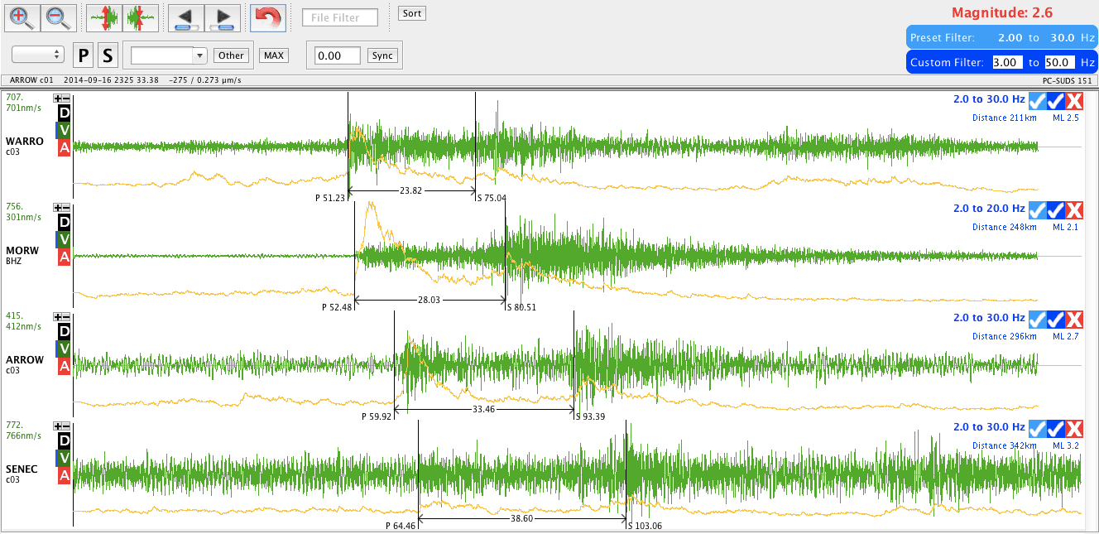Switch WARRO trace to displacement (D)
Viewport: 1099px width, 534px height.
[64, 113]
